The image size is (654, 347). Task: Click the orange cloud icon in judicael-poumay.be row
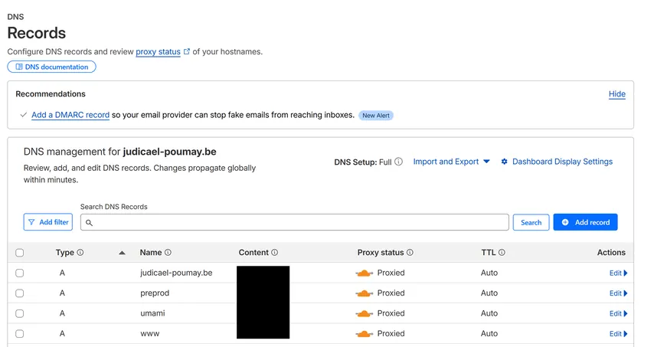point(364,273)
